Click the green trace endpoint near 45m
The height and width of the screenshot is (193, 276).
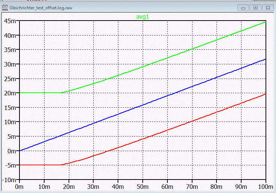click(265, 22)
